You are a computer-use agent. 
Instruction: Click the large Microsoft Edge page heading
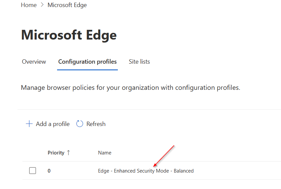69,35
